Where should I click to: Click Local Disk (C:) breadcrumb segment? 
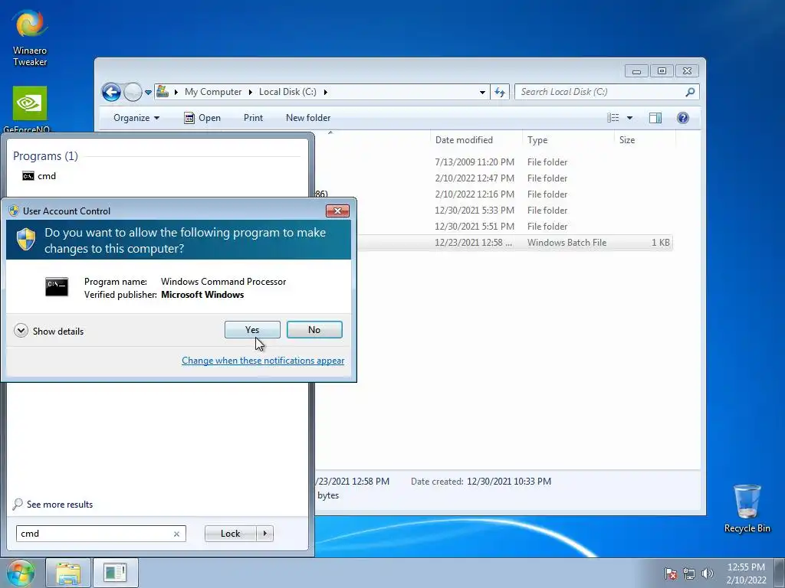point(287,92)
